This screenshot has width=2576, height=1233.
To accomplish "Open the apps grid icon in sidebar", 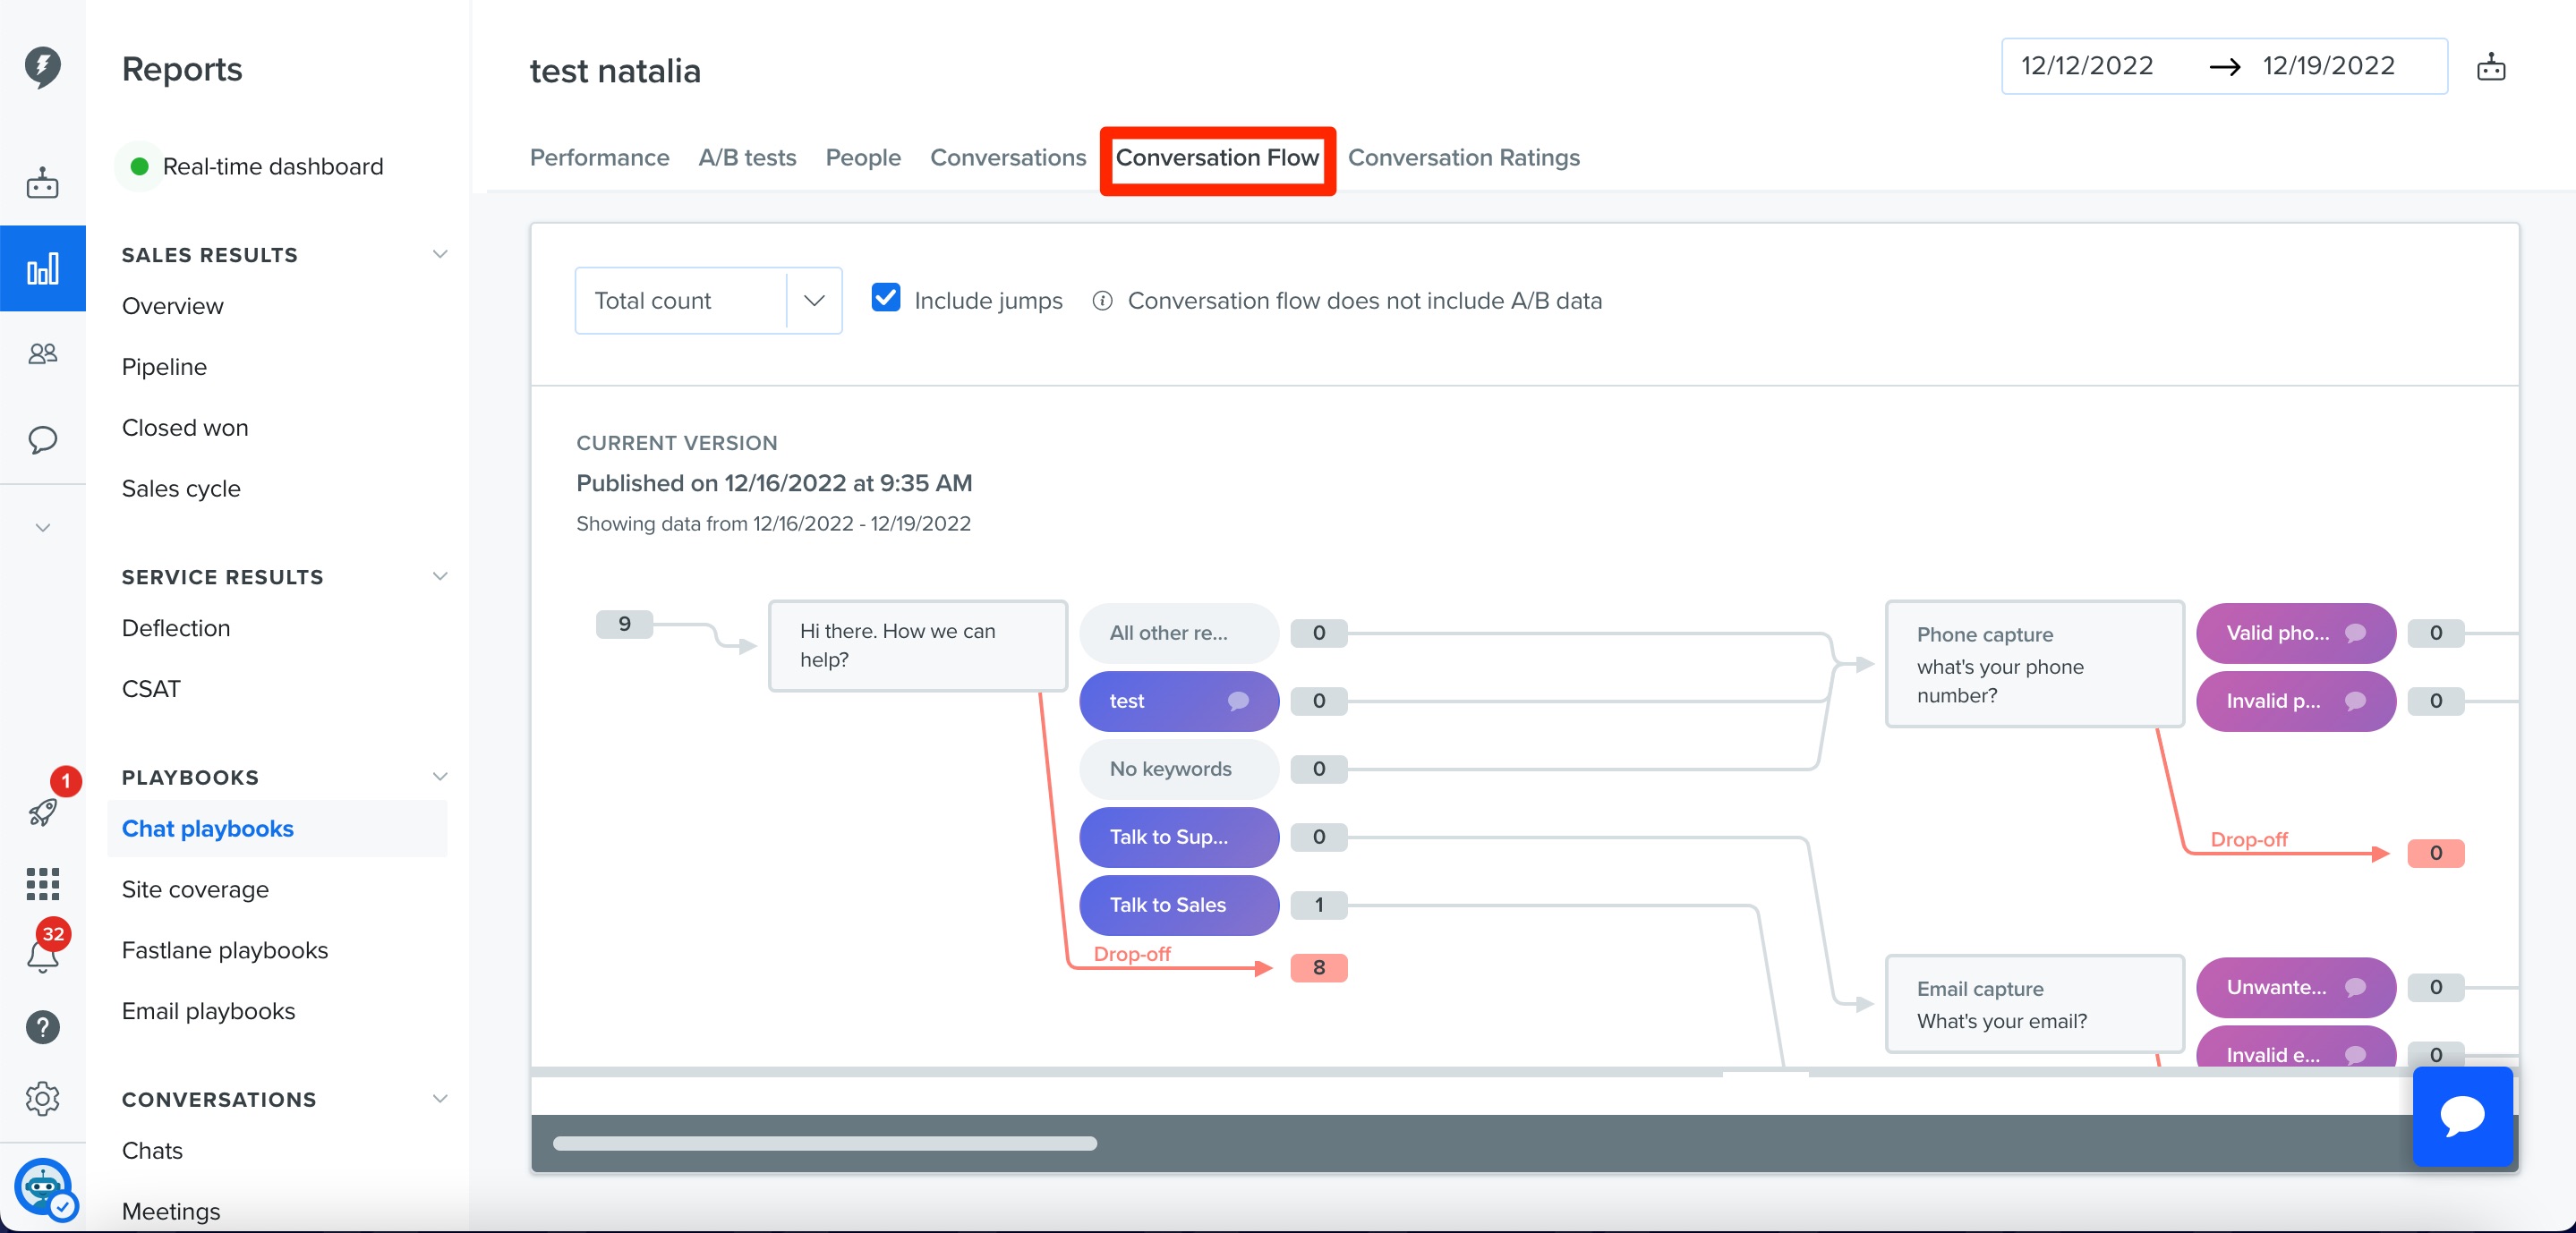I will point(43,885).
